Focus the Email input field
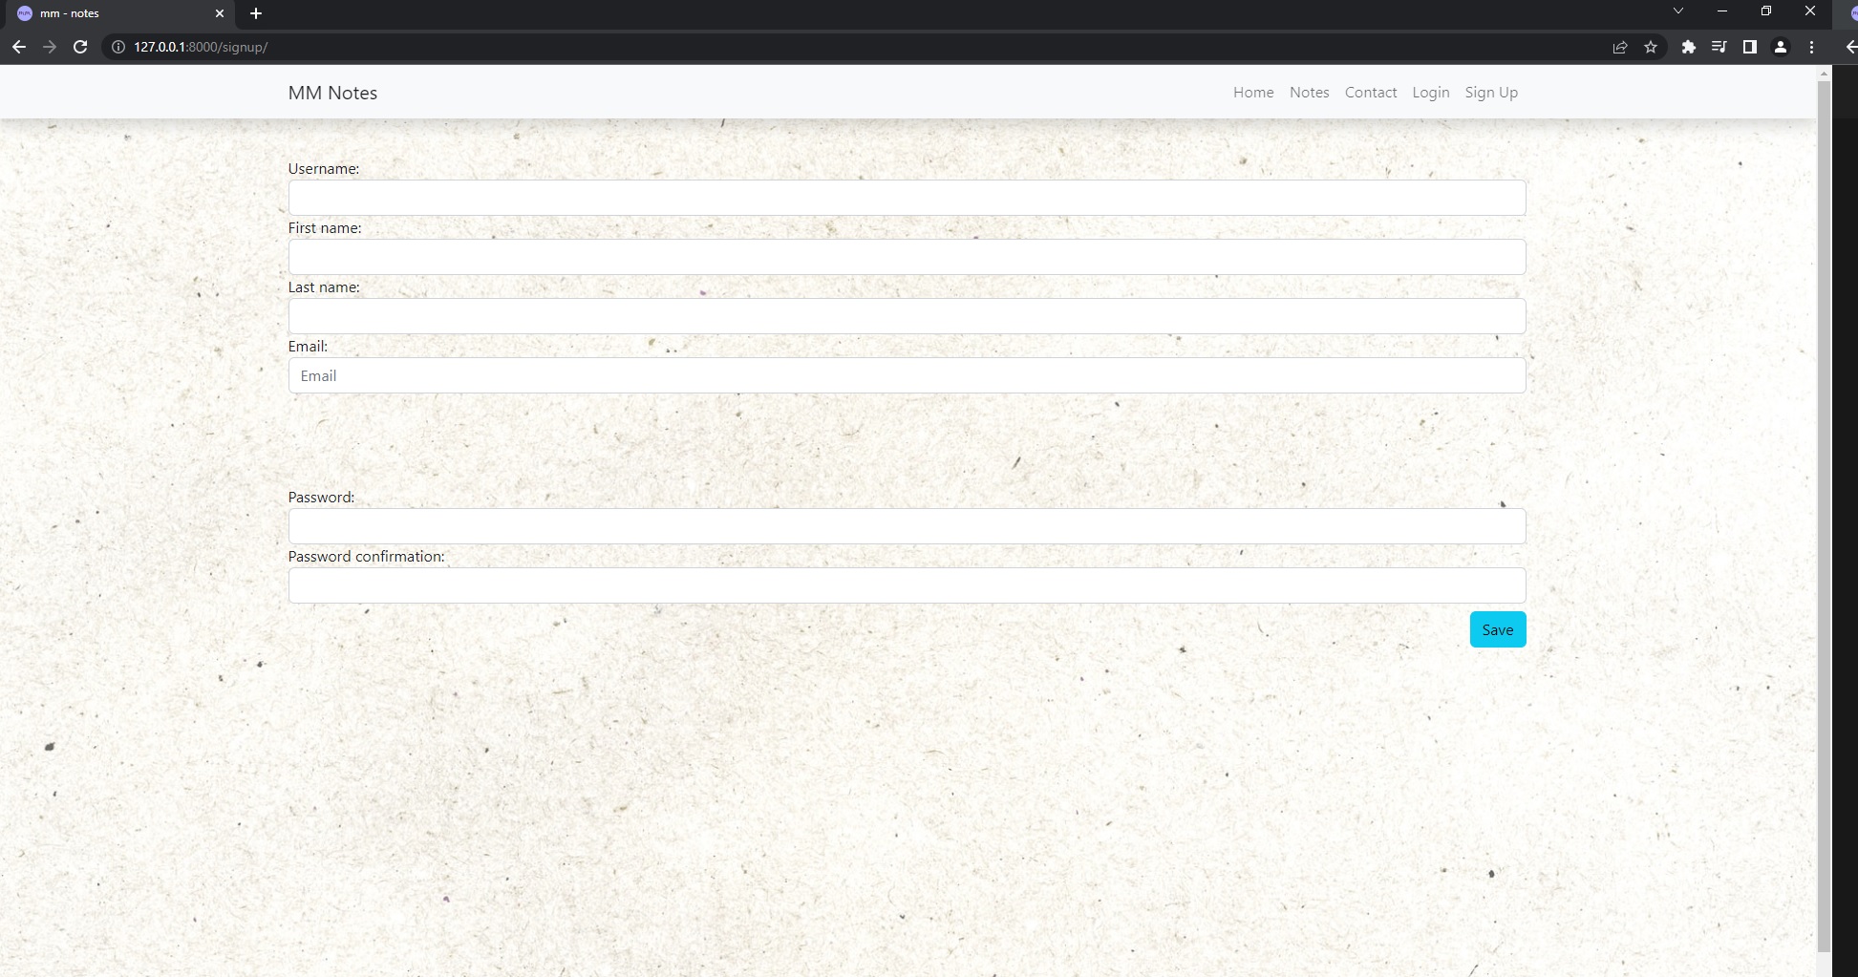The image size is (1858, 977). point(907,375)
